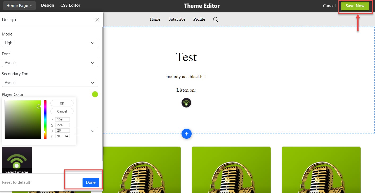This screenshot has height=193, width=375.
Task: Open the CSS Editor tab
Action: (70, 5)
